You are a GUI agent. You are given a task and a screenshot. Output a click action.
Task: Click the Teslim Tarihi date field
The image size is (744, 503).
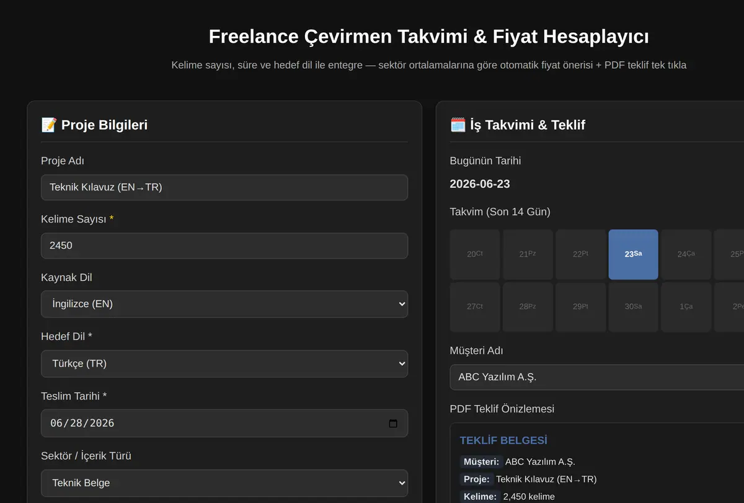(x=224, y=423)
